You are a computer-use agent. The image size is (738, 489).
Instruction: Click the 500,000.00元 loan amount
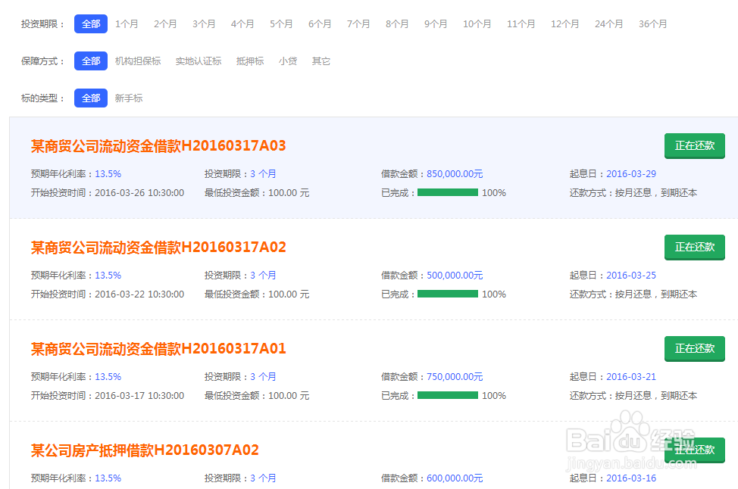[x=455, y=276]
